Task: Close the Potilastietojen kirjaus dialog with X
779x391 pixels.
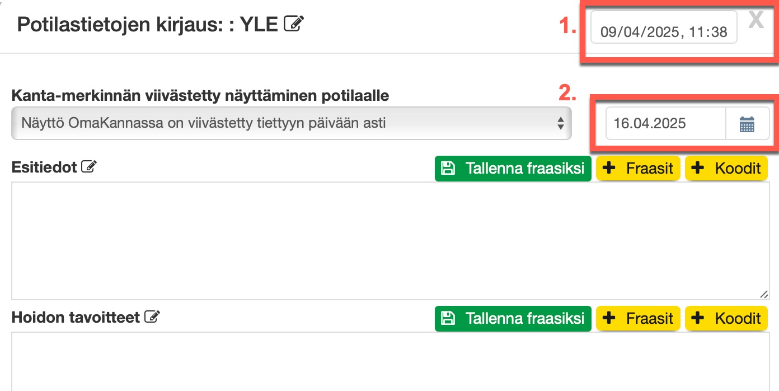Action: 756,21
